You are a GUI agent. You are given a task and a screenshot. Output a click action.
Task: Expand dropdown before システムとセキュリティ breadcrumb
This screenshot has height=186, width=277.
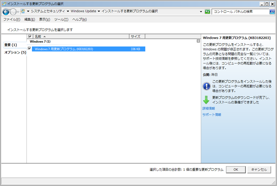28,11
